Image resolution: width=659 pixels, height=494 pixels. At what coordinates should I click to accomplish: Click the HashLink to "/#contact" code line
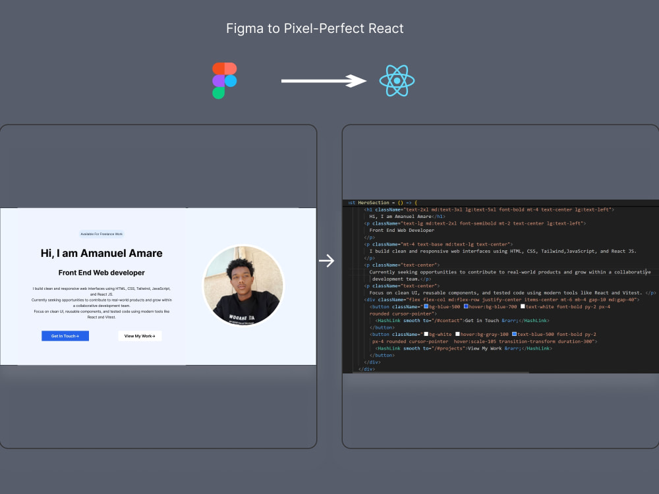point(463,321)
